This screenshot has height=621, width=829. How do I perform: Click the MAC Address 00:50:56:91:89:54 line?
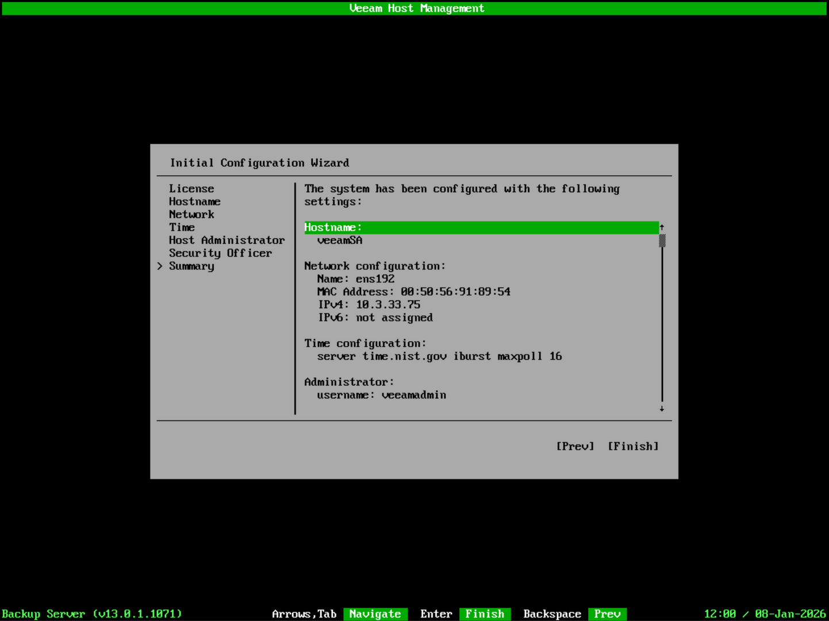(x=414, y=292)
